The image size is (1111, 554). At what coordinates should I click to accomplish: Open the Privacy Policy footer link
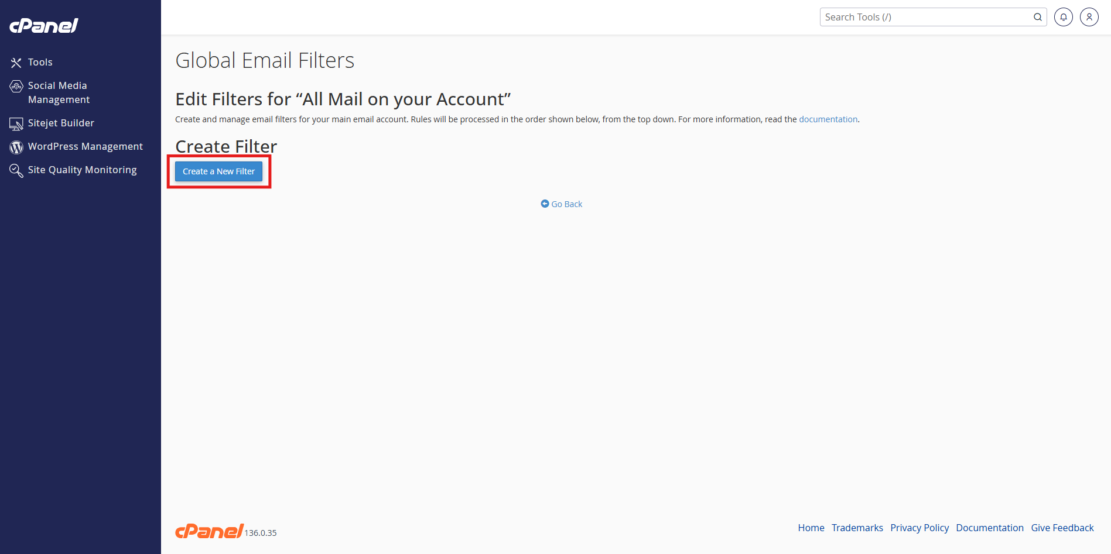pyautogui.click(x=919, y=528)
